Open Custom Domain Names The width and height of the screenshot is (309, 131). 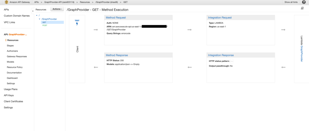(17, 16)
